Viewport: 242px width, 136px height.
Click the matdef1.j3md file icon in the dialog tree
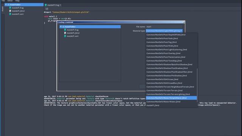[x=65, y=33]
